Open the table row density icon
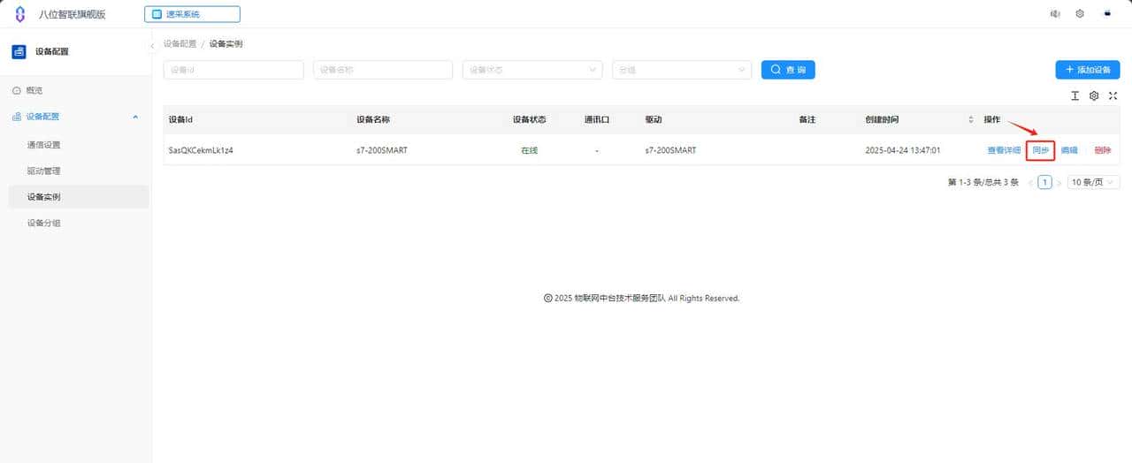This screenshot has height=463, width=1132. tap(1075, 95)
